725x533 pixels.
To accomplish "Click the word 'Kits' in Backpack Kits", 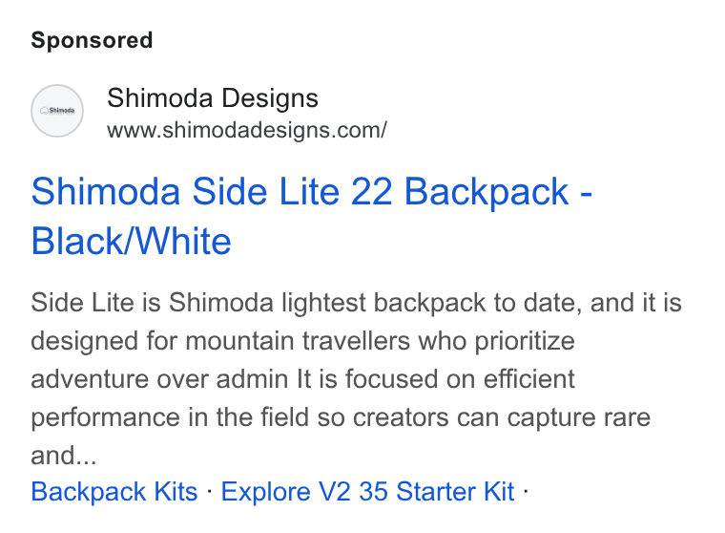I will (176, 491).
